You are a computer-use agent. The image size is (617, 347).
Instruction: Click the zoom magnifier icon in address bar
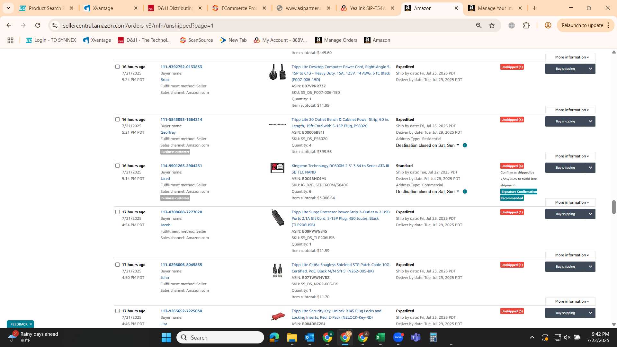pyautogui.click(x=479, y=25)
